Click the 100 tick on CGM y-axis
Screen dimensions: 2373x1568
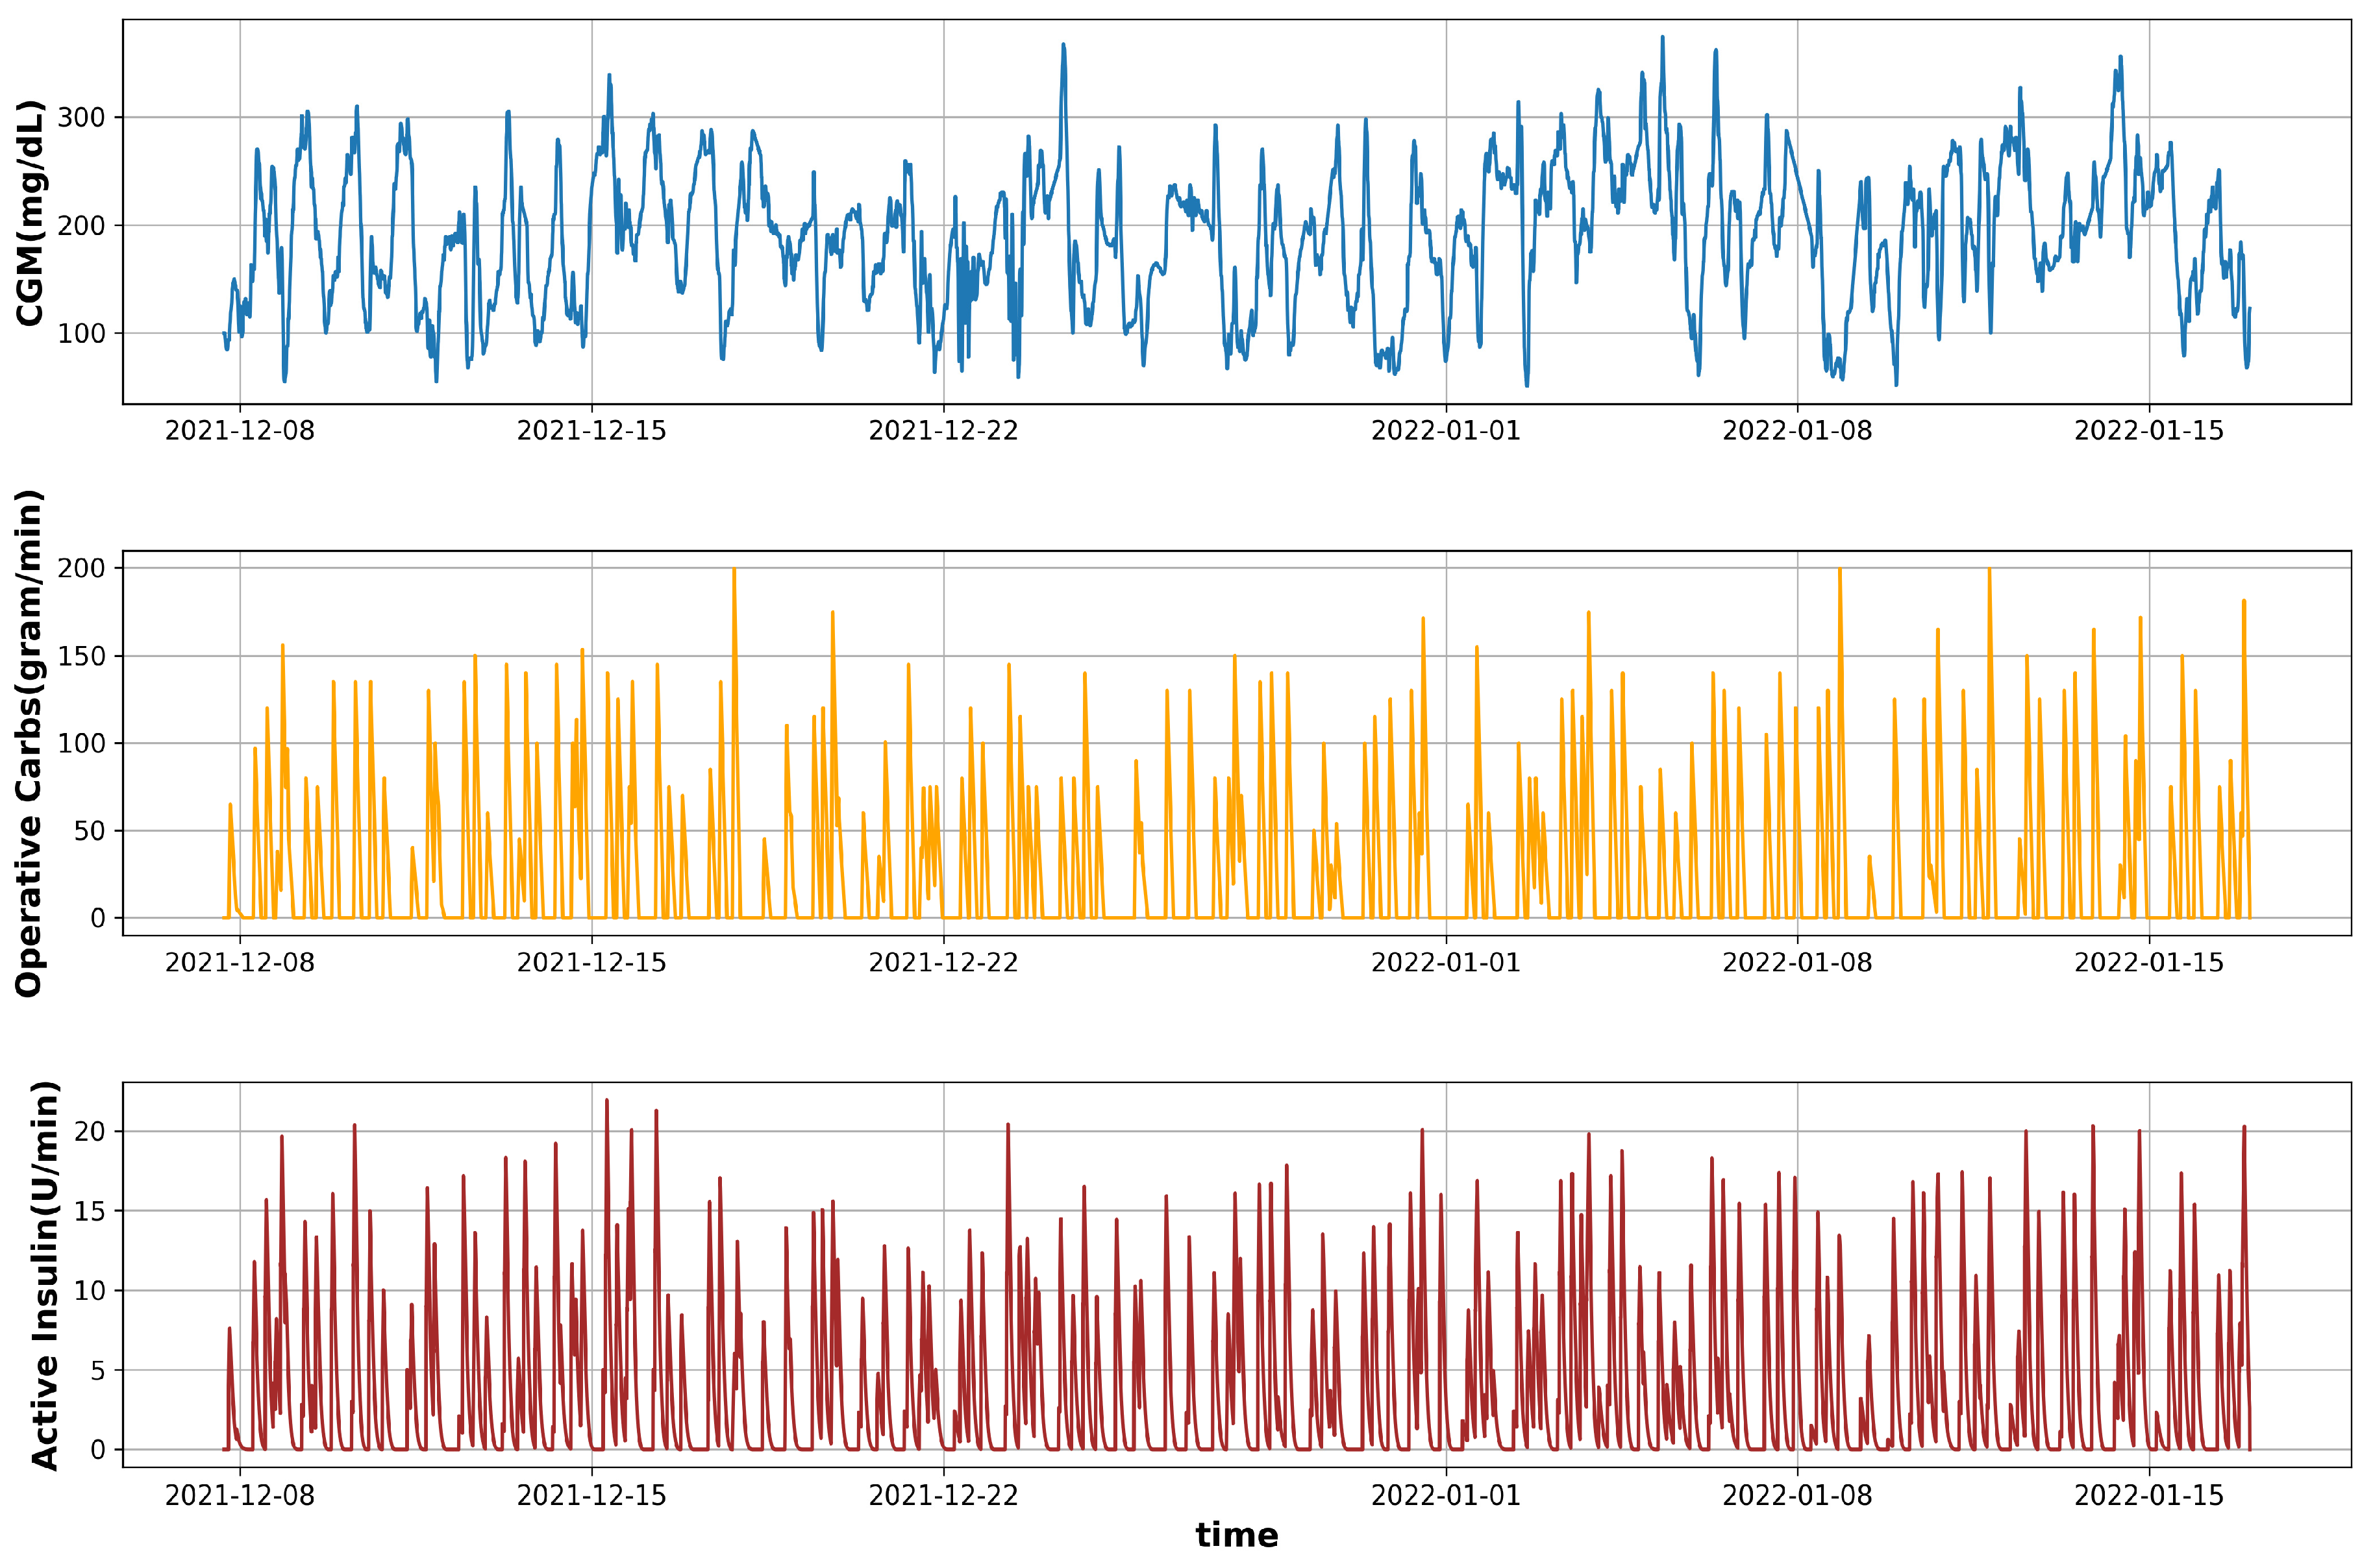click(x=81, y=334)
